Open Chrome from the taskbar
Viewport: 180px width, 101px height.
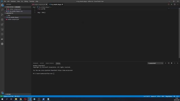[21, 99]
